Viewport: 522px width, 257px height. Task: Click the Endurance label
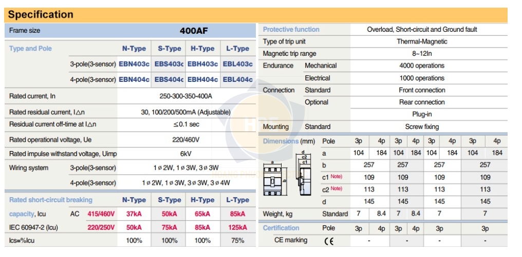pyautogui.click(x=278, y=66)
